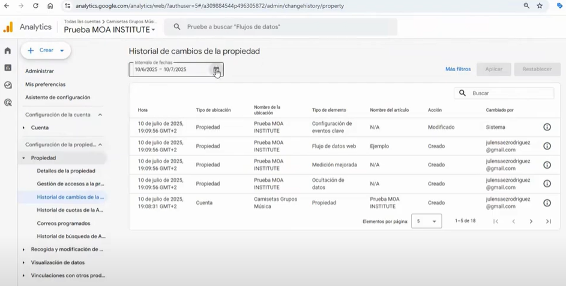
Task: Go to previous page of results
Action: point(513,221)
